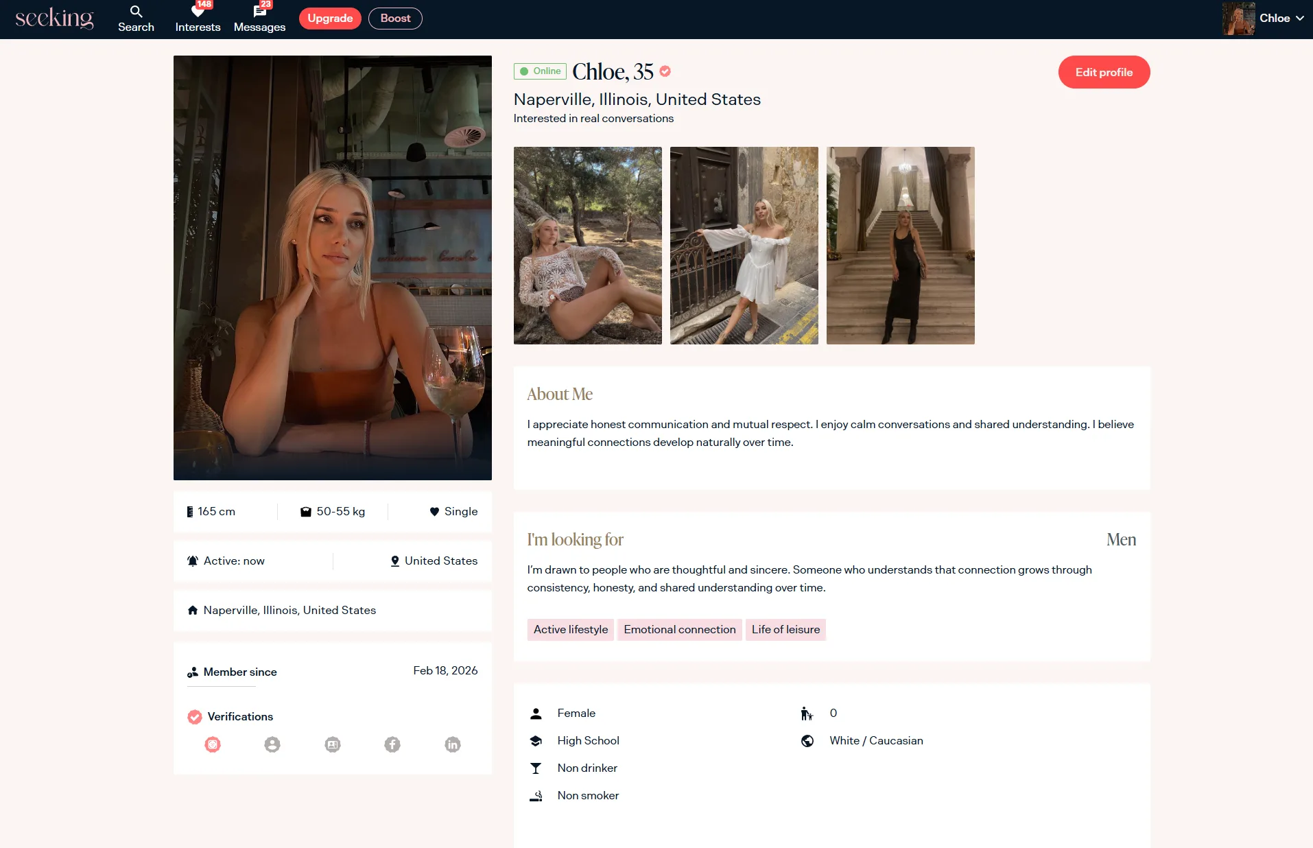Click the LinkedIn verification badge
This screenshot has width=1313, height=848.
(x=453, y=744)
